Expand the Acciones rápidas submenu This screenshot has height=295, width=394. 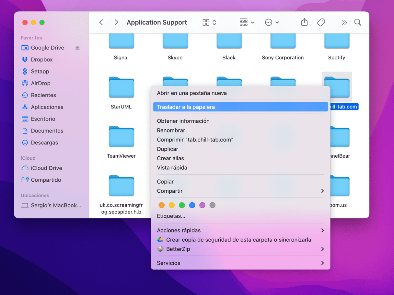241,231
